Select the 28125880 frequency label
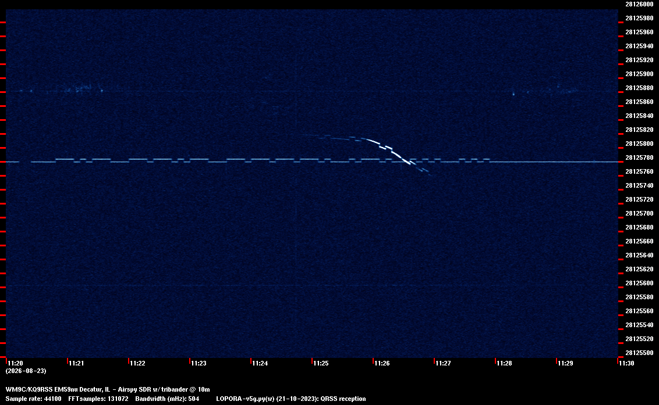The width and height of the screenshot is (659, 405). point(640,88)
